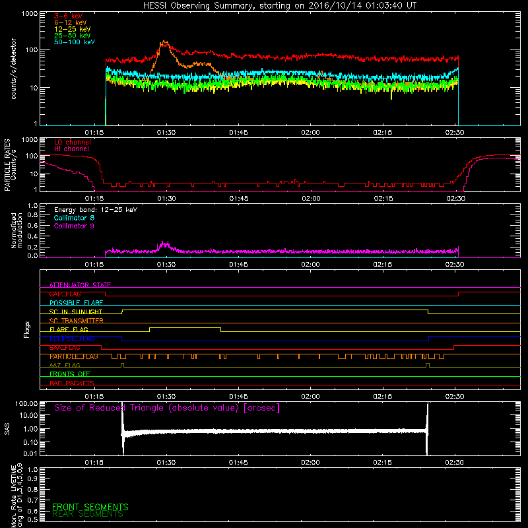Click the REAR SEGMENTS legend label
Screen dimensions: 528x528
point(88,514)
